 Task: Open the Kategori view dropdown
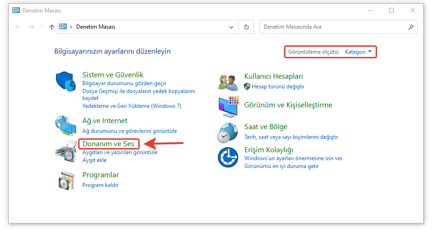[x=358, y=52]
